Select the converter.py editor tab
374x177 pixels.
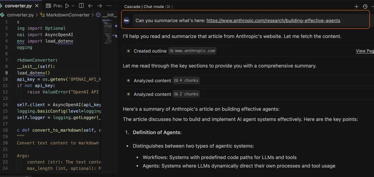point(20,6)
